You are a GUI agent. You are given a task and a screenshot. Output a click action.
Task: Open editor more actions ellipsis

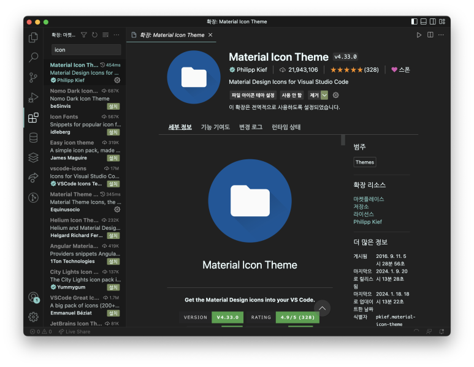coord(441,35)
